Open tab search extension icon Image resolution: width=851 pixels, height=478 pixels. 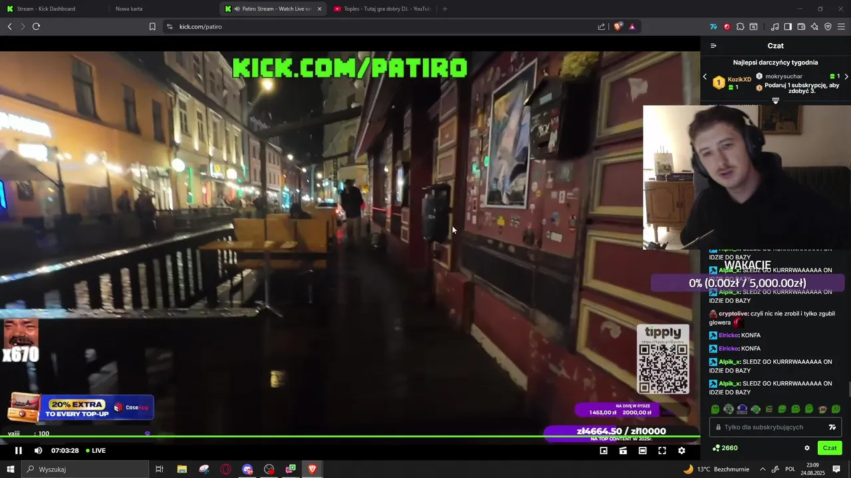pos(753,27)
